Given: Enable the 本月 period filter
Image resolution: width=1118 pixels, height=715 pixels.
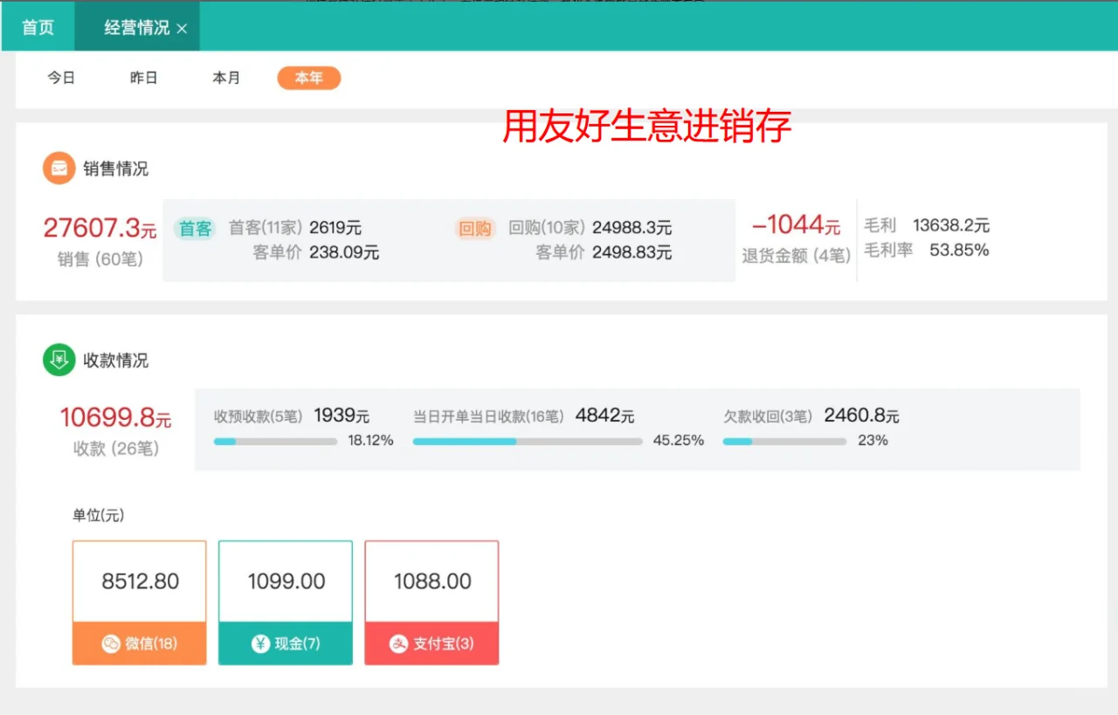Looking at the screenshot, I should (x=226, y=78).
